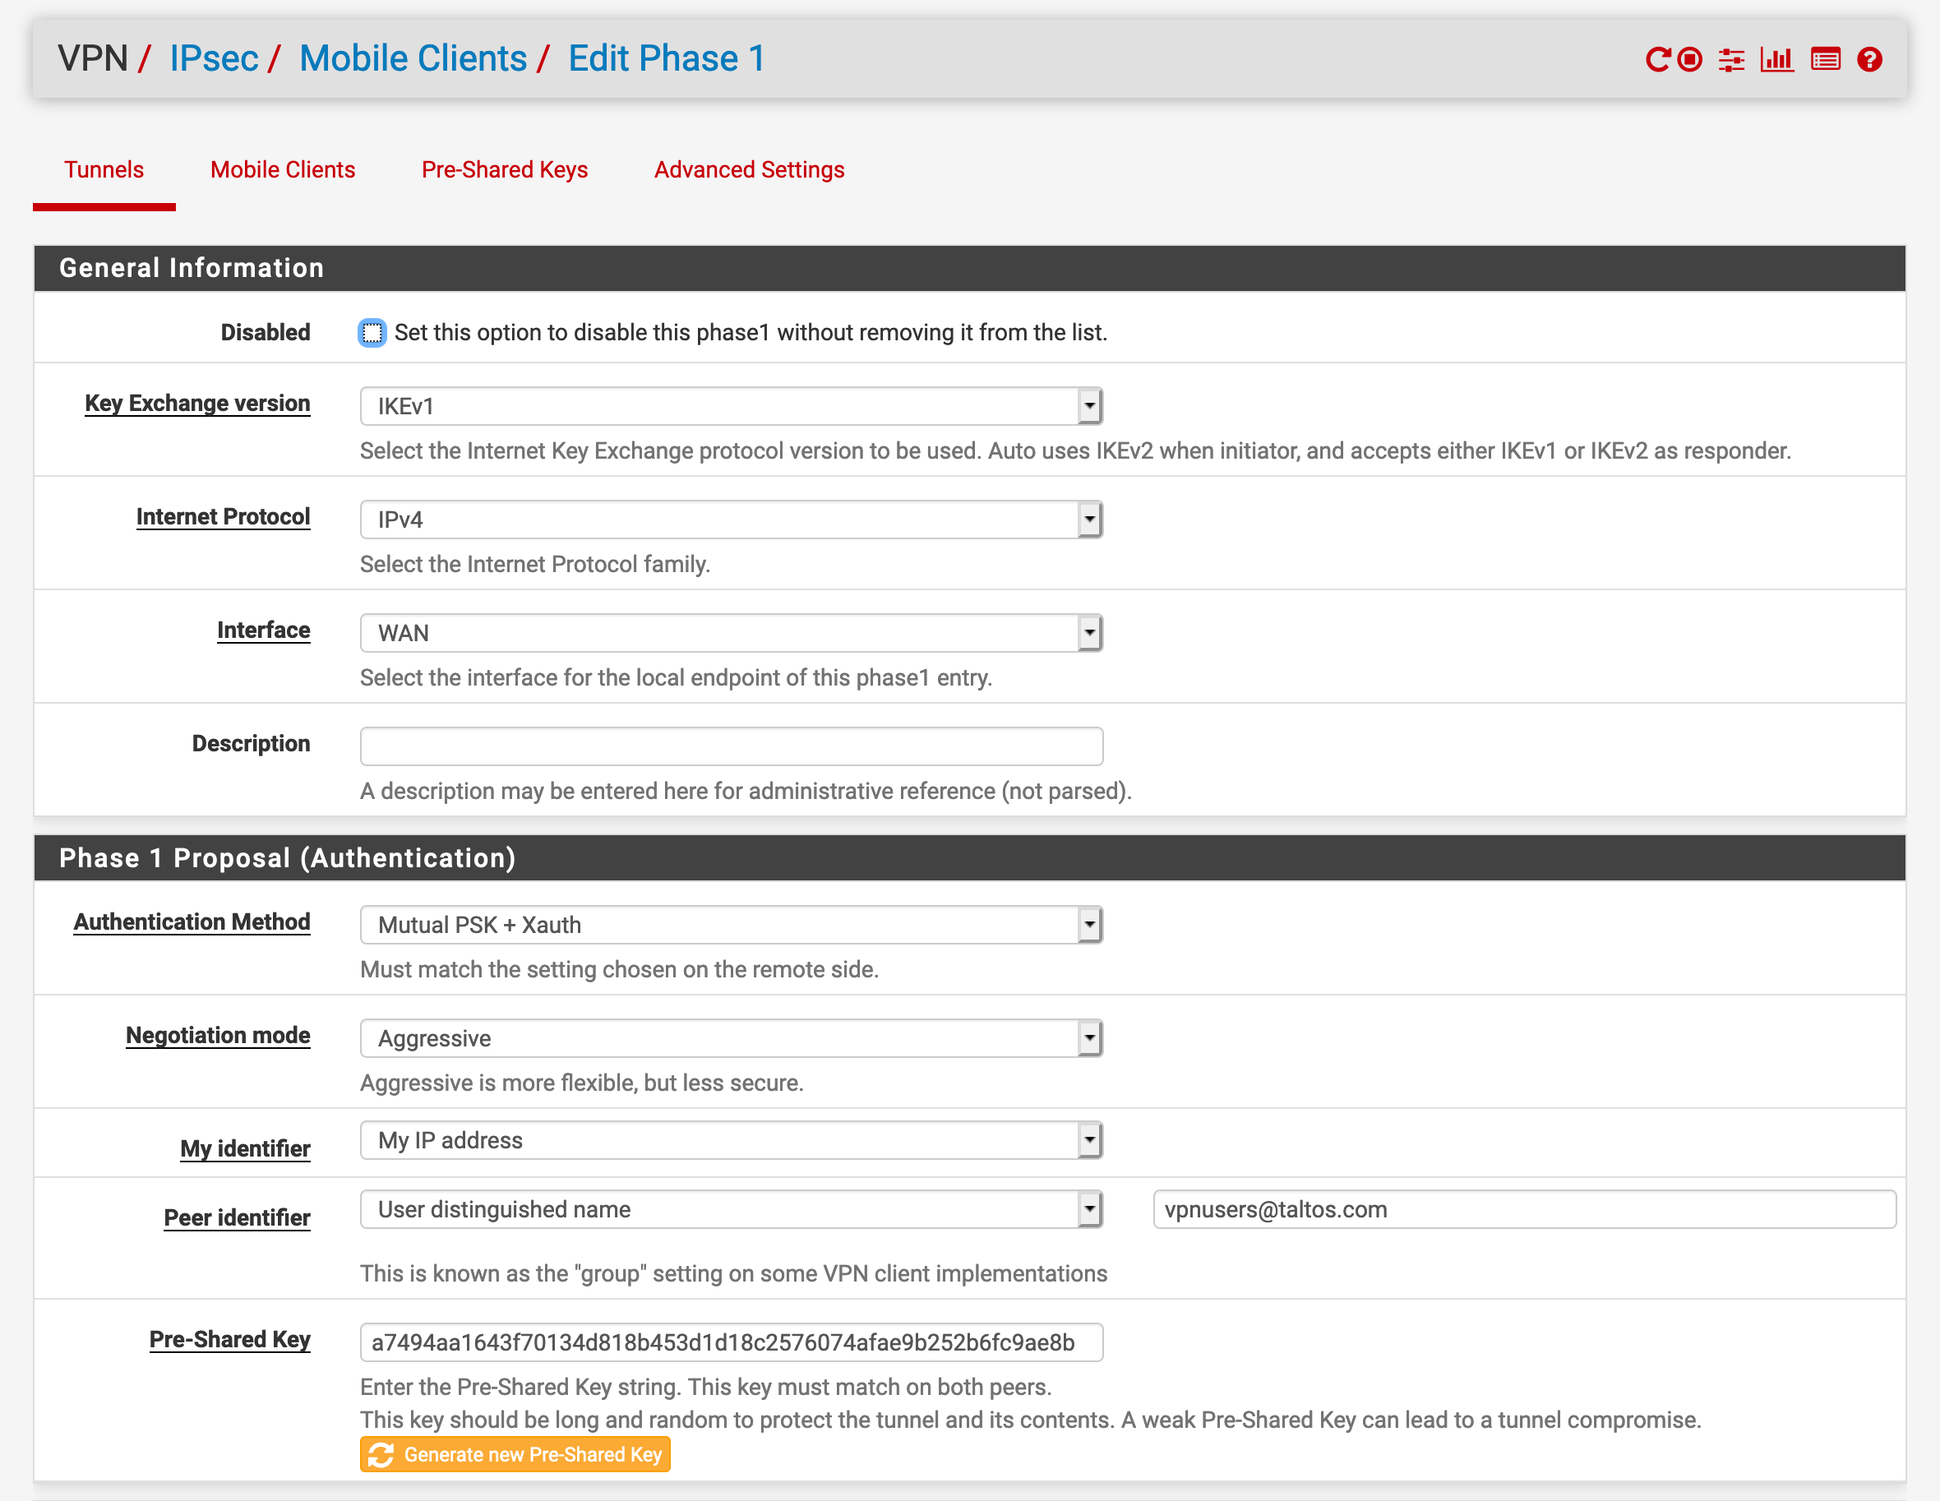Click "Aggressive is more flexible, but less secure."
The height and width of the screenshot is (1501, 1940).
click(582, 1083)
